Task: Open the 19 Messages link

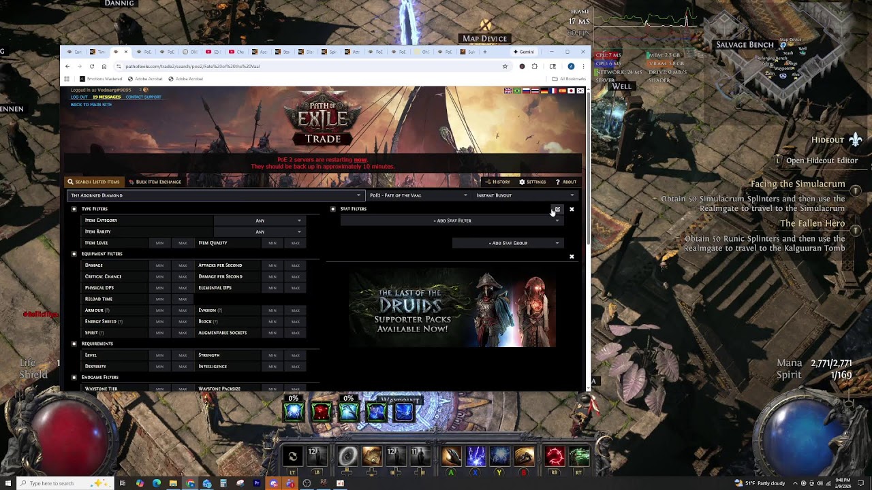Action: click(107, 97)
